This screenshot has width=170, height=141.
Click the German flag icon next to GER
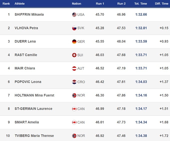(x=74, y=42)
